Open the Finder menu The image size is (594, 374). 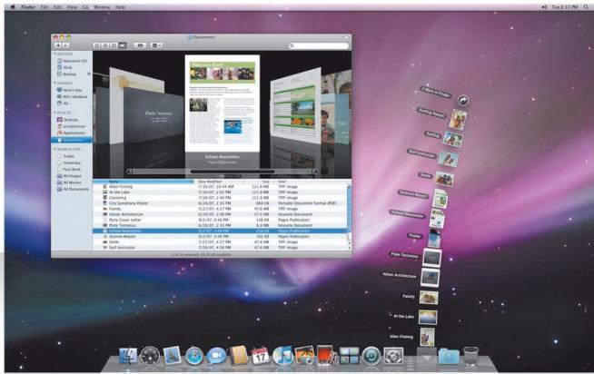pos(28,7)
